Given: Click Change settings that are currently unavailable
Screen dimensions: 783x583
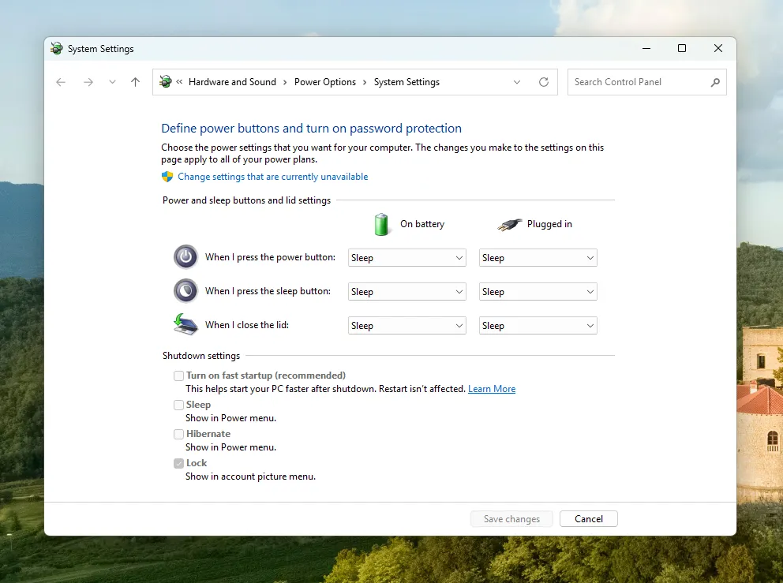Looking at the screenshot, I should pyautogui.click(x=272, y=177).
